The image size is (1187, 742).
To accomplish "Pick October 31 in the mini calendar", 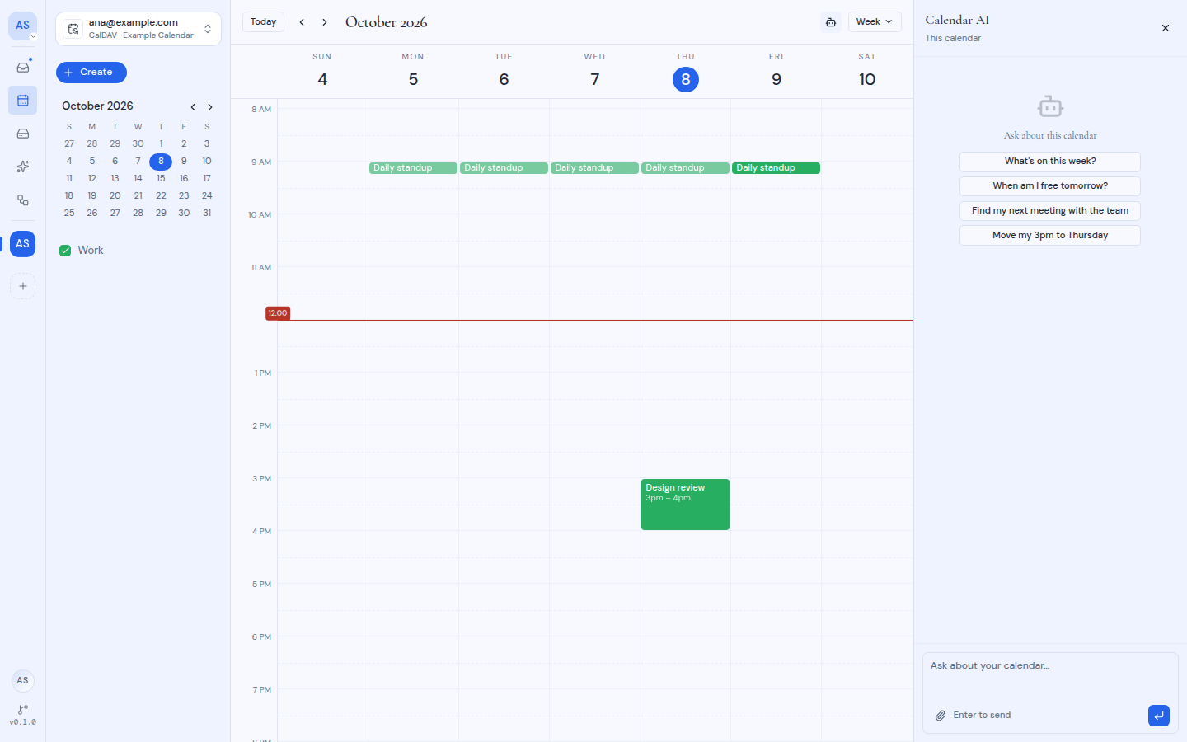I will [x=207, y=214].
